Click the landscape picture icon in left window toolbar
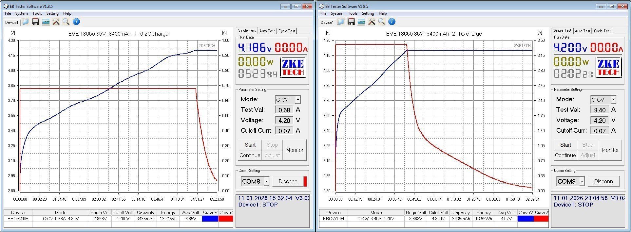 46,22
